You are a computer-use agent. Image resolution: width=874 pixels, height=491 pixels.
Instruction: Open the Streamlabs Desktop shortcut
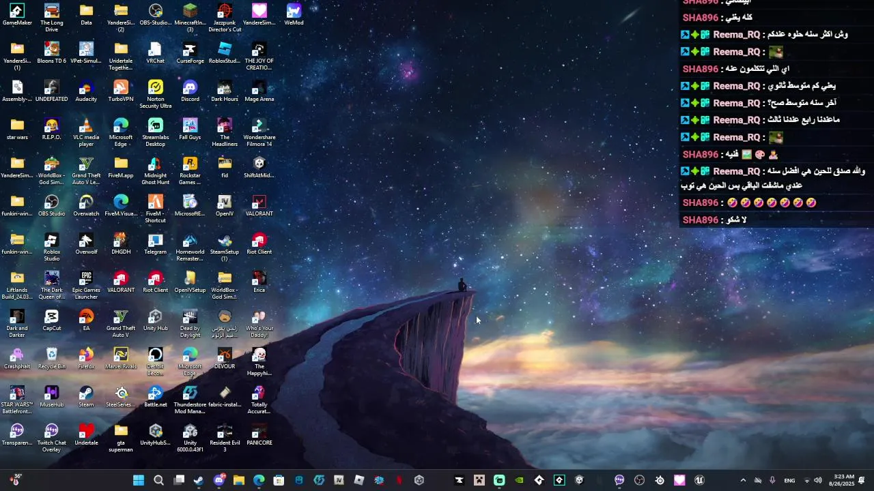click(x=155, y=133)
